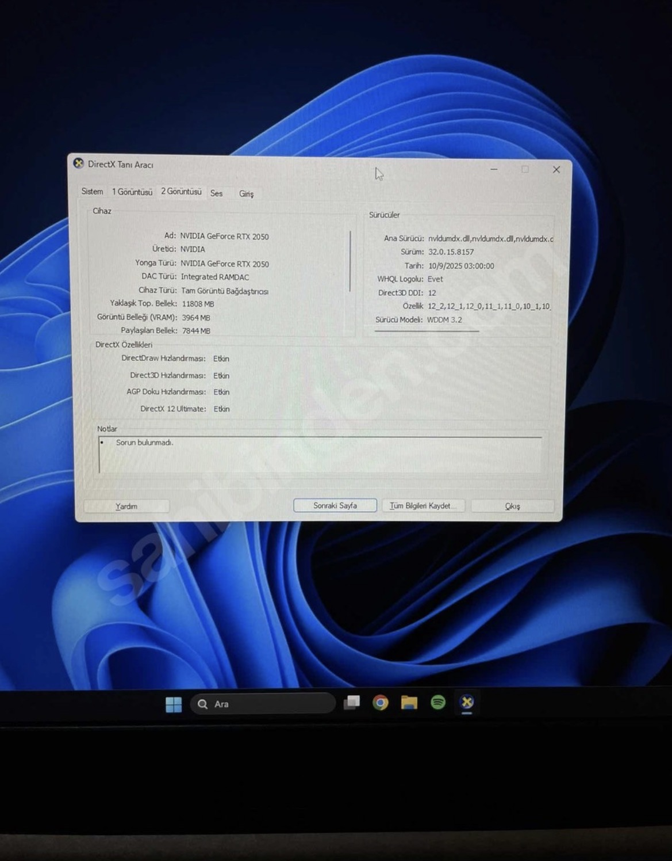Click the 'Görüntü Belleği (VRAM):' label
Viewport: 672px width, 861px height.
pyautogui.click(x=137, y=317)
